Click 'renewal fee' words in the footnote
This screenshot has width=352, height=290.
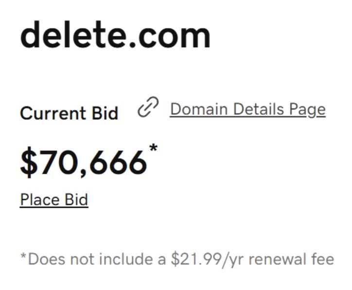[x=292, y=259]
